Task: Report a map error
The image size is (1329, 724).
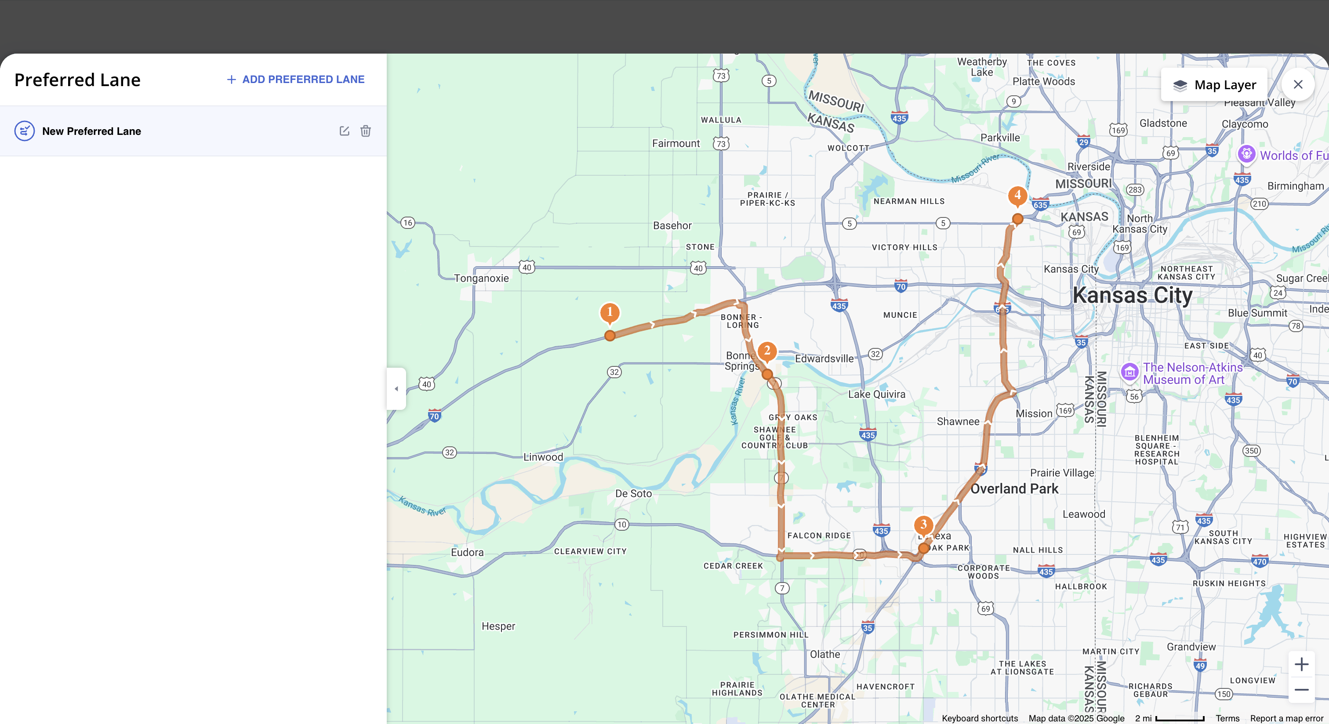Action: (1287, 718)
